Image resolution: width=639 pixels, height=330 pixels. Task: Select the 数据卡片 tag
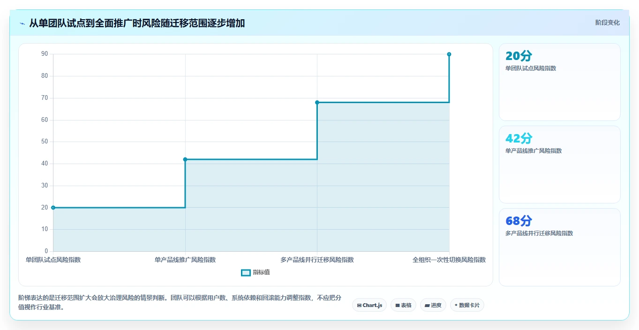point(467,305)
